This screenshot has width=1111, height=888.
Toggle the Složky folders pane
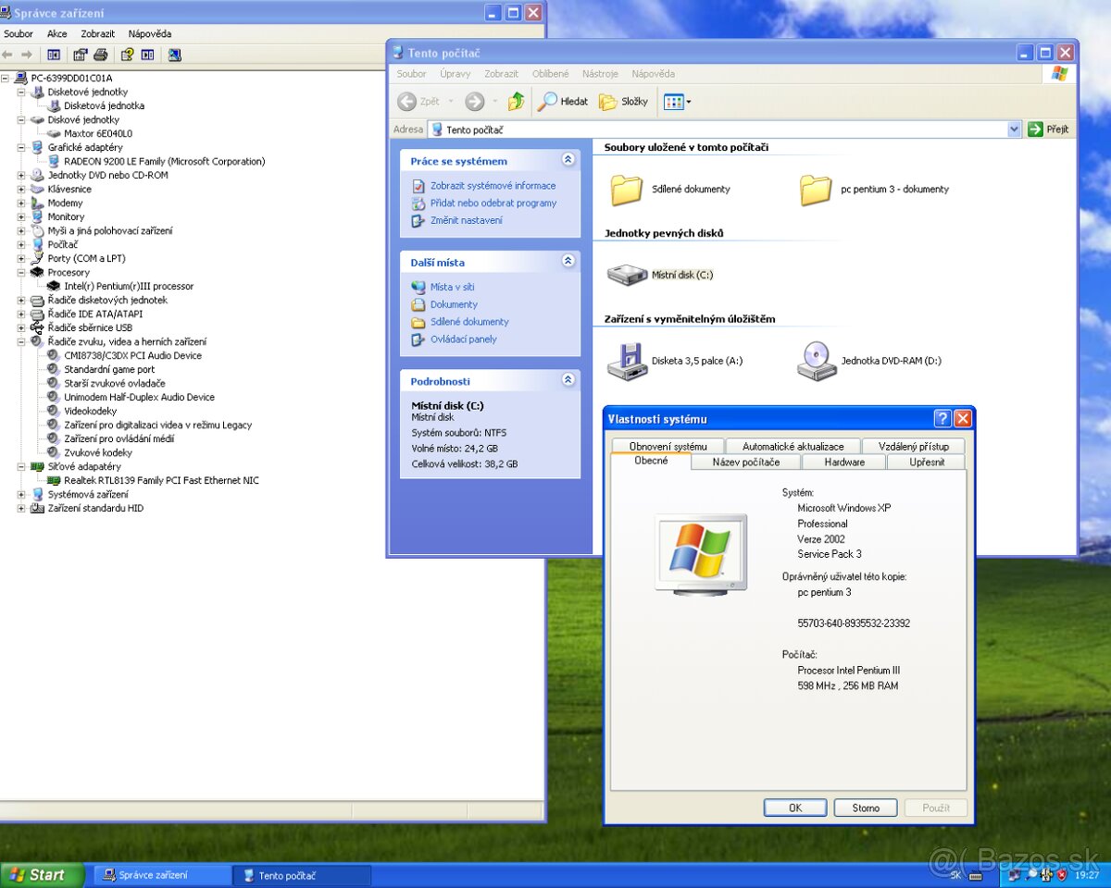[x=613, y=102]
